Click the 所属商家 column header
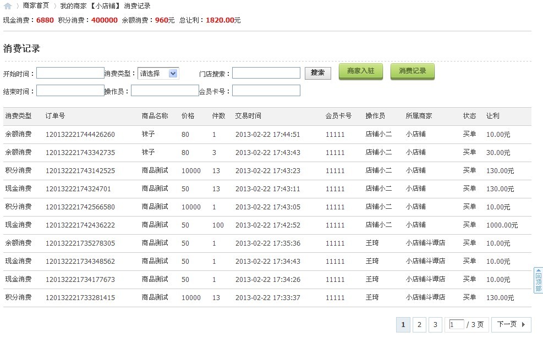Screen dimensions: 543x338 tap(419, 116)
